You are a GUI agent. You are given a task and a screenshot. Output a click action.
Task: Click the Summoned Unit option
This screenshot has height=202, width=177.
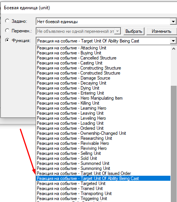103,163
